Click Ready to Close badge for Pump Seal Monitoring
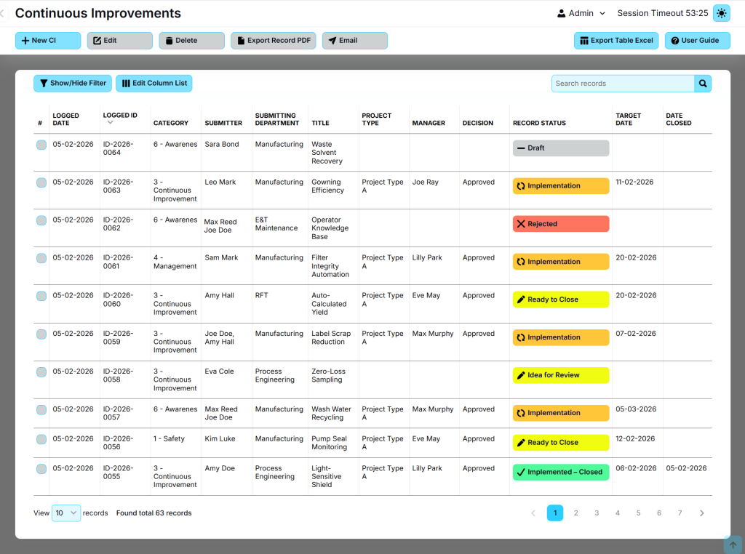745x554 pixels. click(x=561, y=443)
